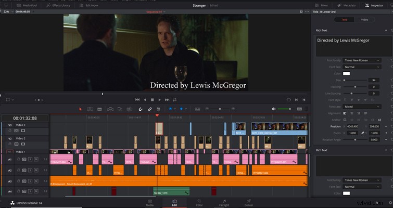Click the DIM audio button

(x=299, y=109)
